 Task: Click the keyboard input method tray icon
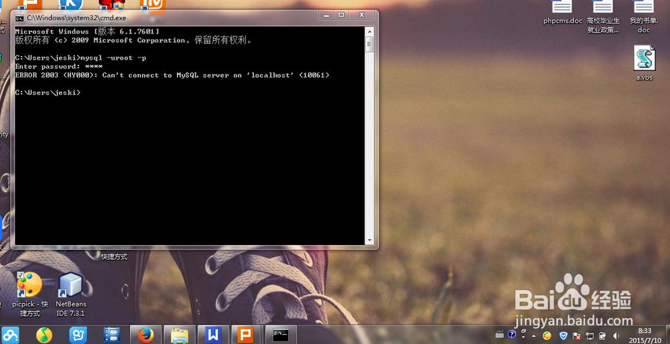(x=500, y=335)
